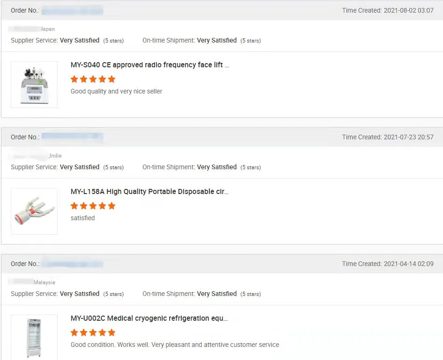Click the 'Time Created: 2021-04-14' timestamp
This screenshot has width=443, height=360.
click(388, 263)
